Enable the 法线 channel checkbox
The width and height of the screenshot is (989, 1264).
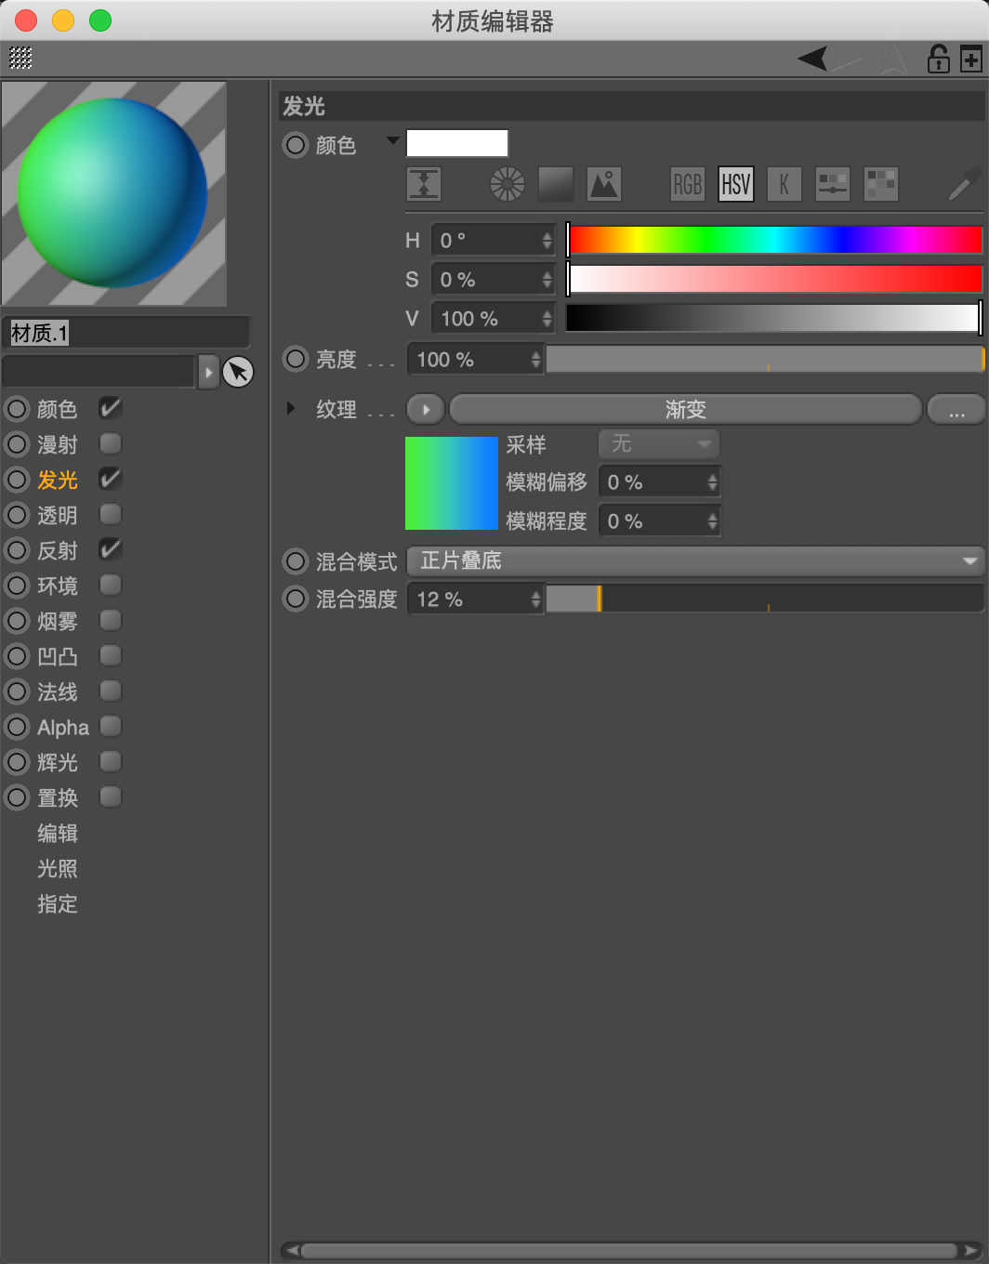pyautogui.click(x=111, y=691)
